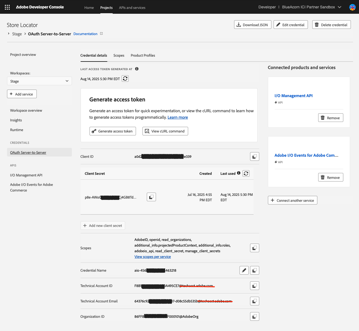Copy the Client ID value

point(255,156)
